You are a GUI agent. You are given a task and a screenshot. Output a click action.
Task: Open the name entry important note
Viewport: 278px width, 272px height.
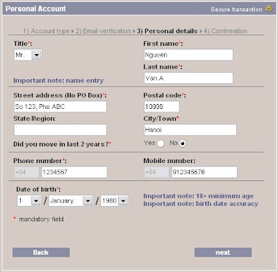click(x=58, y=80)
